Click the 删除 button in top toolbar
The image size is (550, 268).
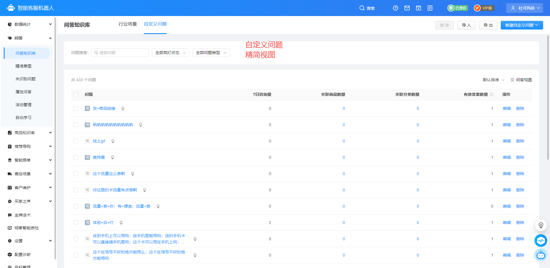pyautogui.click(x=445, y=25)
